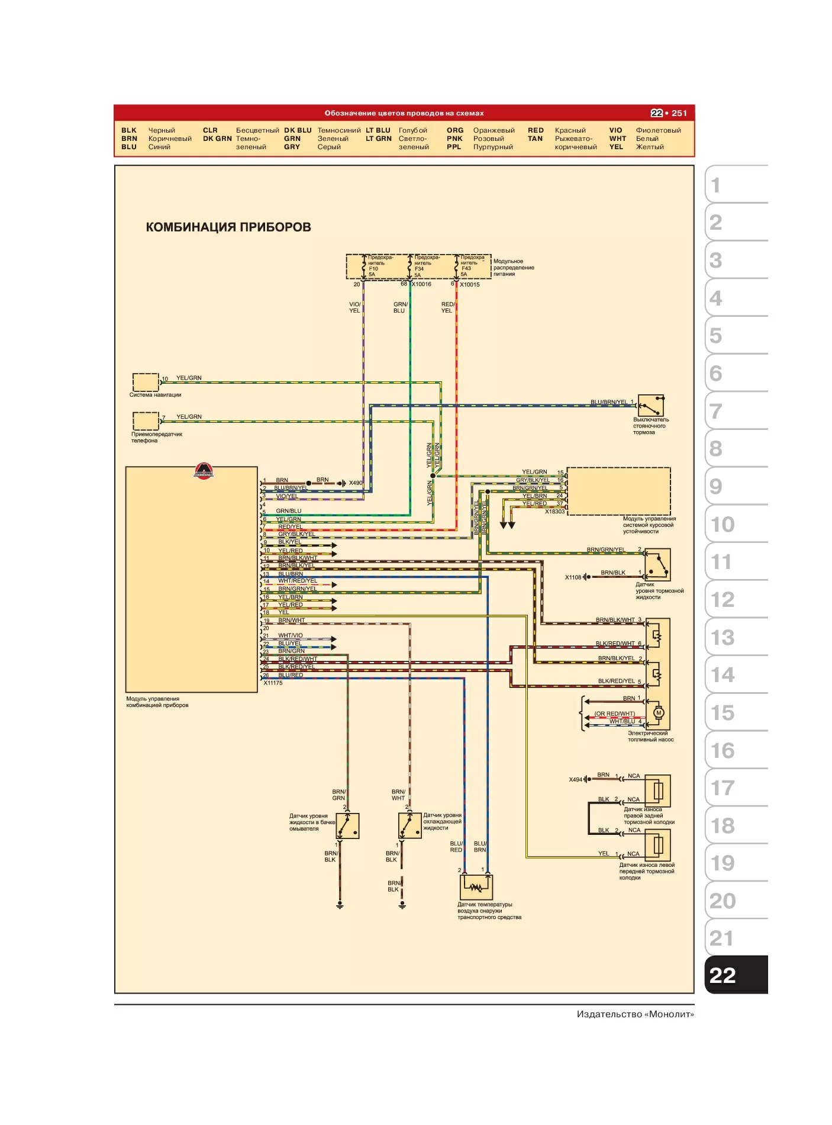Switch to chapter tab 10
The height and width of the screenshot is (1125, 832).
coord(736,523)
